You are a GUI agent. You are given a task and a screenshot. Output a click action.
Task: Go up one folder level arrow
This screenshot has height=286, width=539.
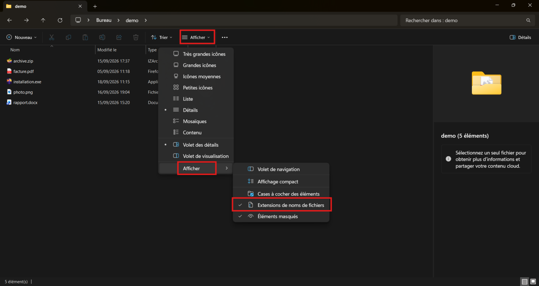[43, 20]
